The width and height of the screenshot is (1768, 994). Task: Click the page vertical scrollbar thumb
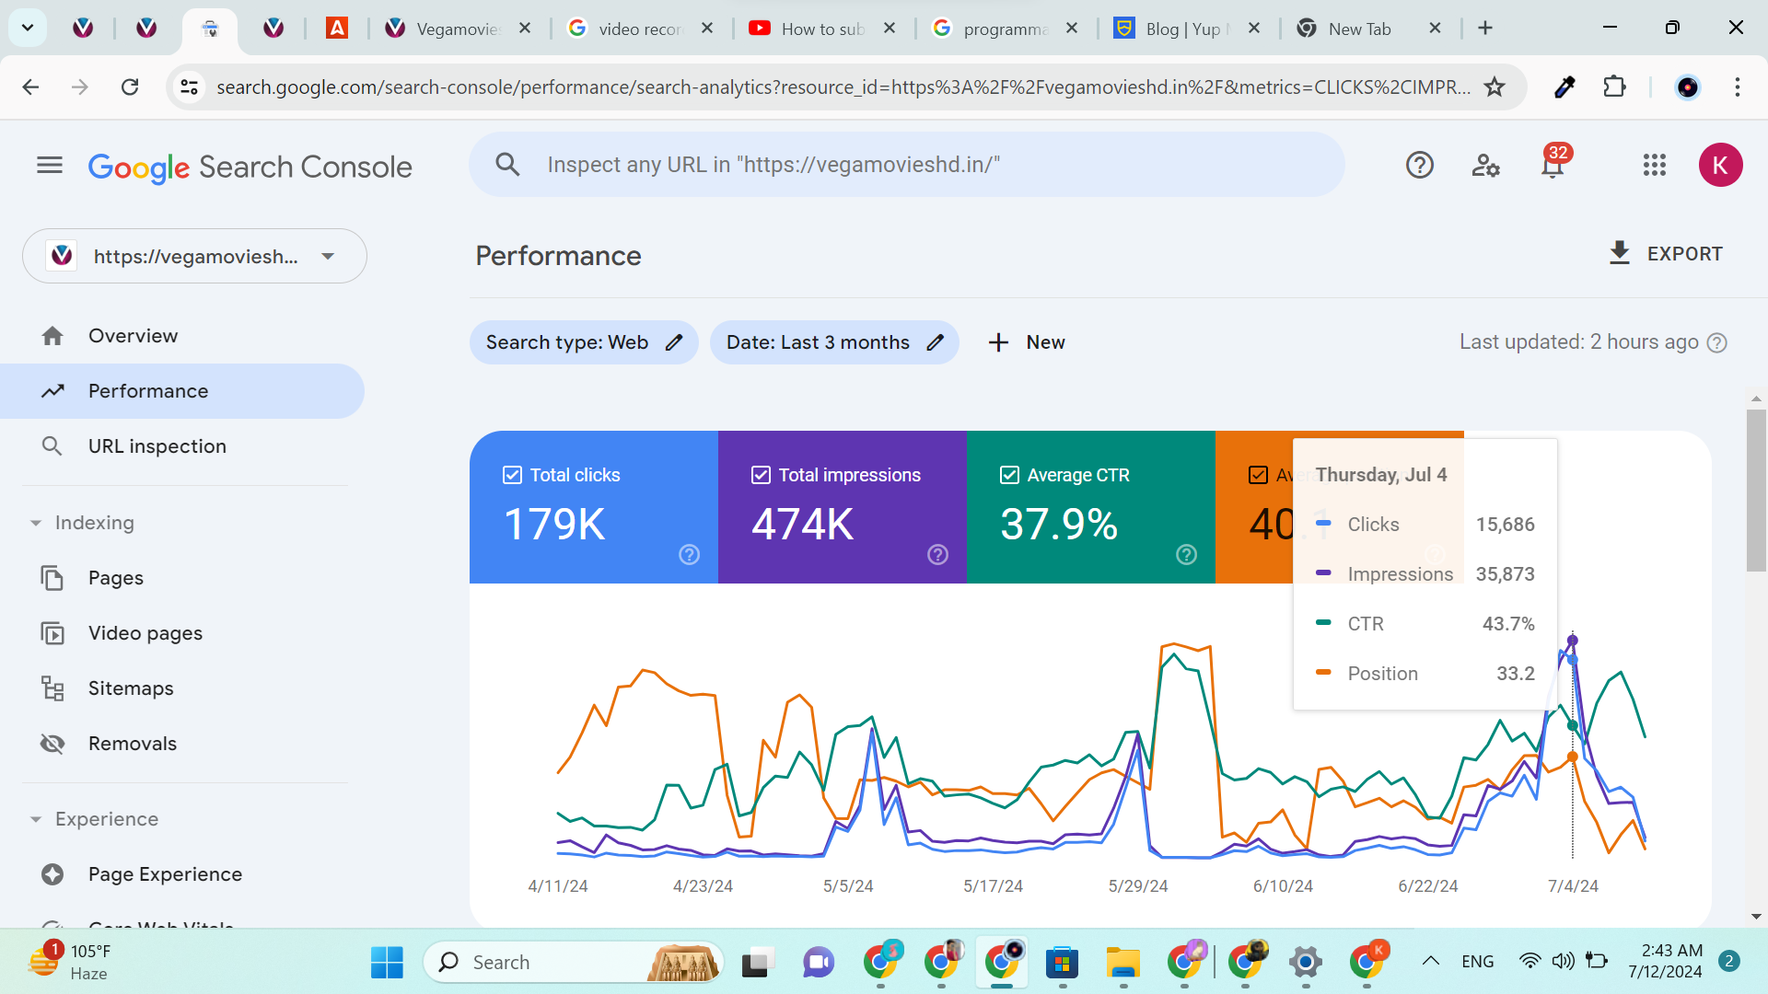pos(1755,488)
